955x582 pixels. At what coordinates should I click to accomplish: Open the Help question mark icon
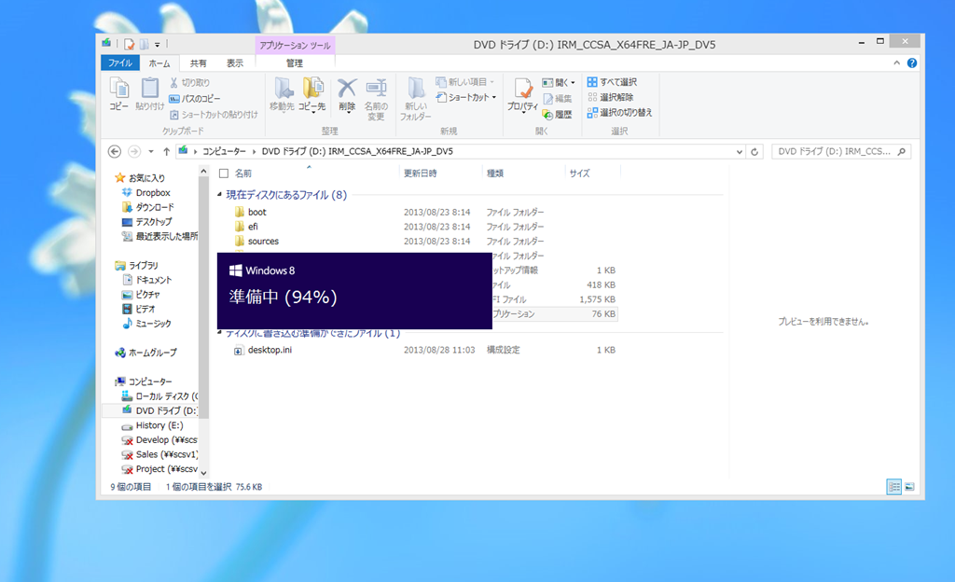coord(912,62)
